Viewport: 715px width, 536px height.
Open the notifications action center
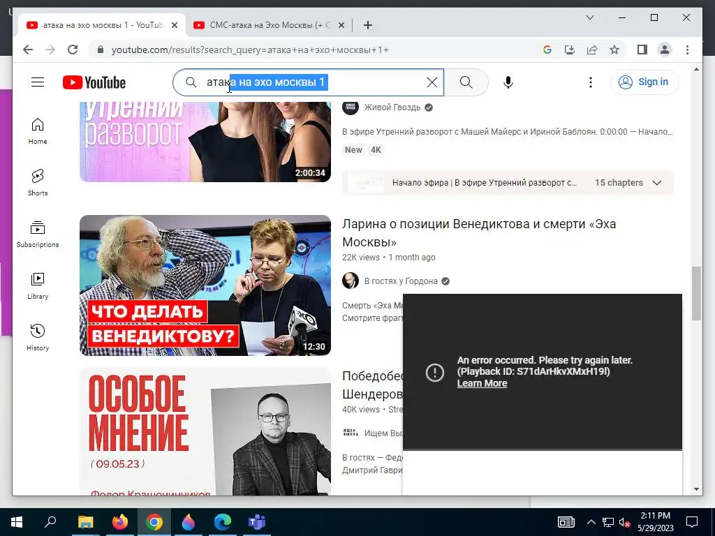click(x=692, y=522)
